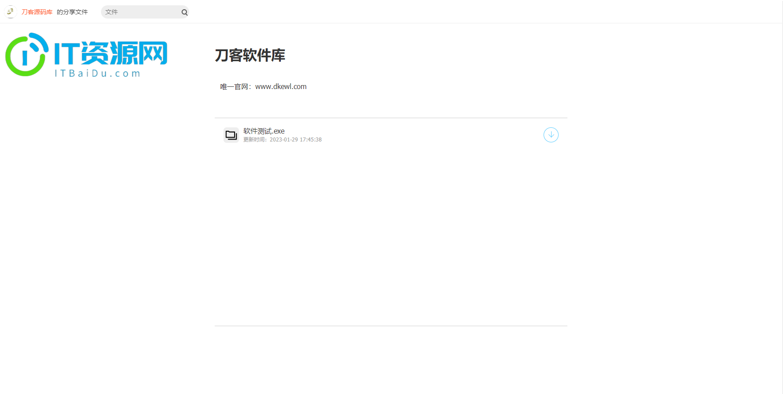Select the www.dkewl.com website text
The width and height of the screenshot is (783, 394).
281,87
